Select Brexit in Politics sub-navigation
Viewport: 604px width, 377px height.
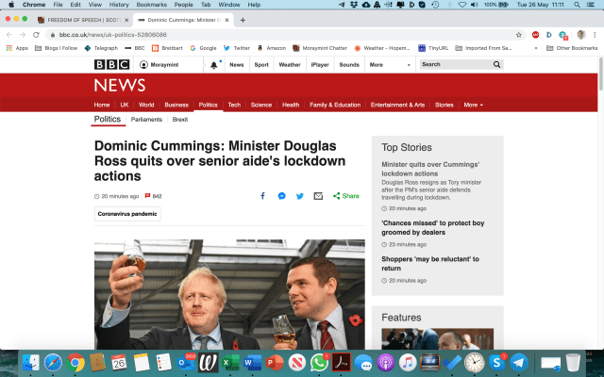point(179,120)
